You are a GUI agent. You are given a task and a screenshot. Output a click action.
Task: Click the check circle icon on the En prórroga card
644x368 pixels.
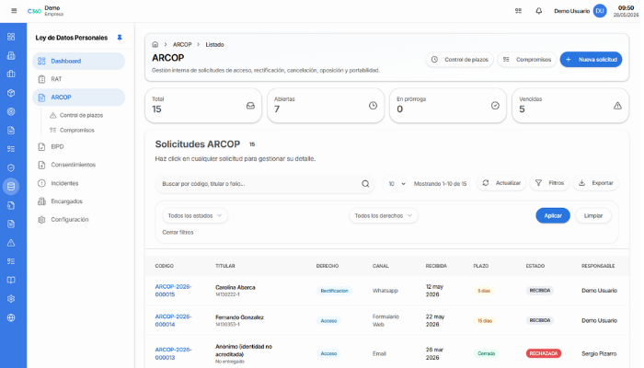click(x=495, y=106)
